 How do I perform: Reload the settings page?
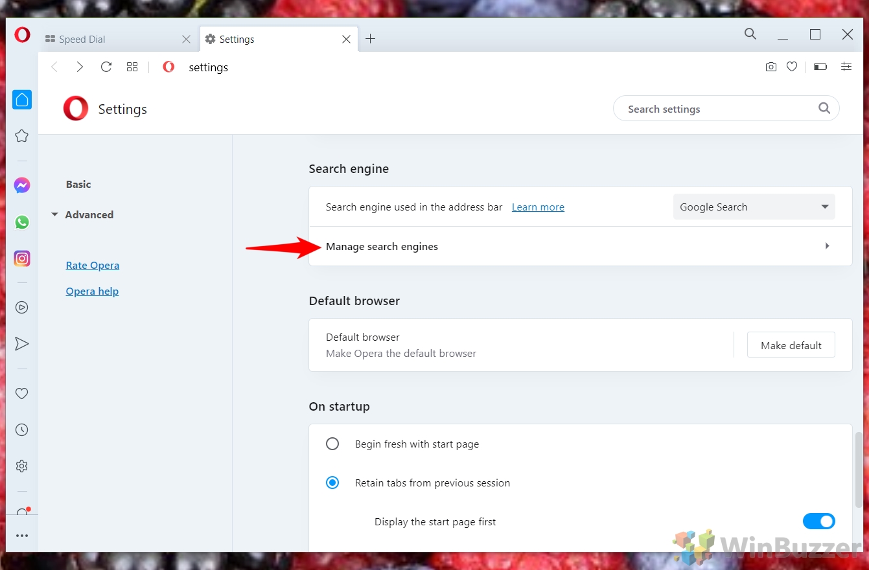pos(106,67)
